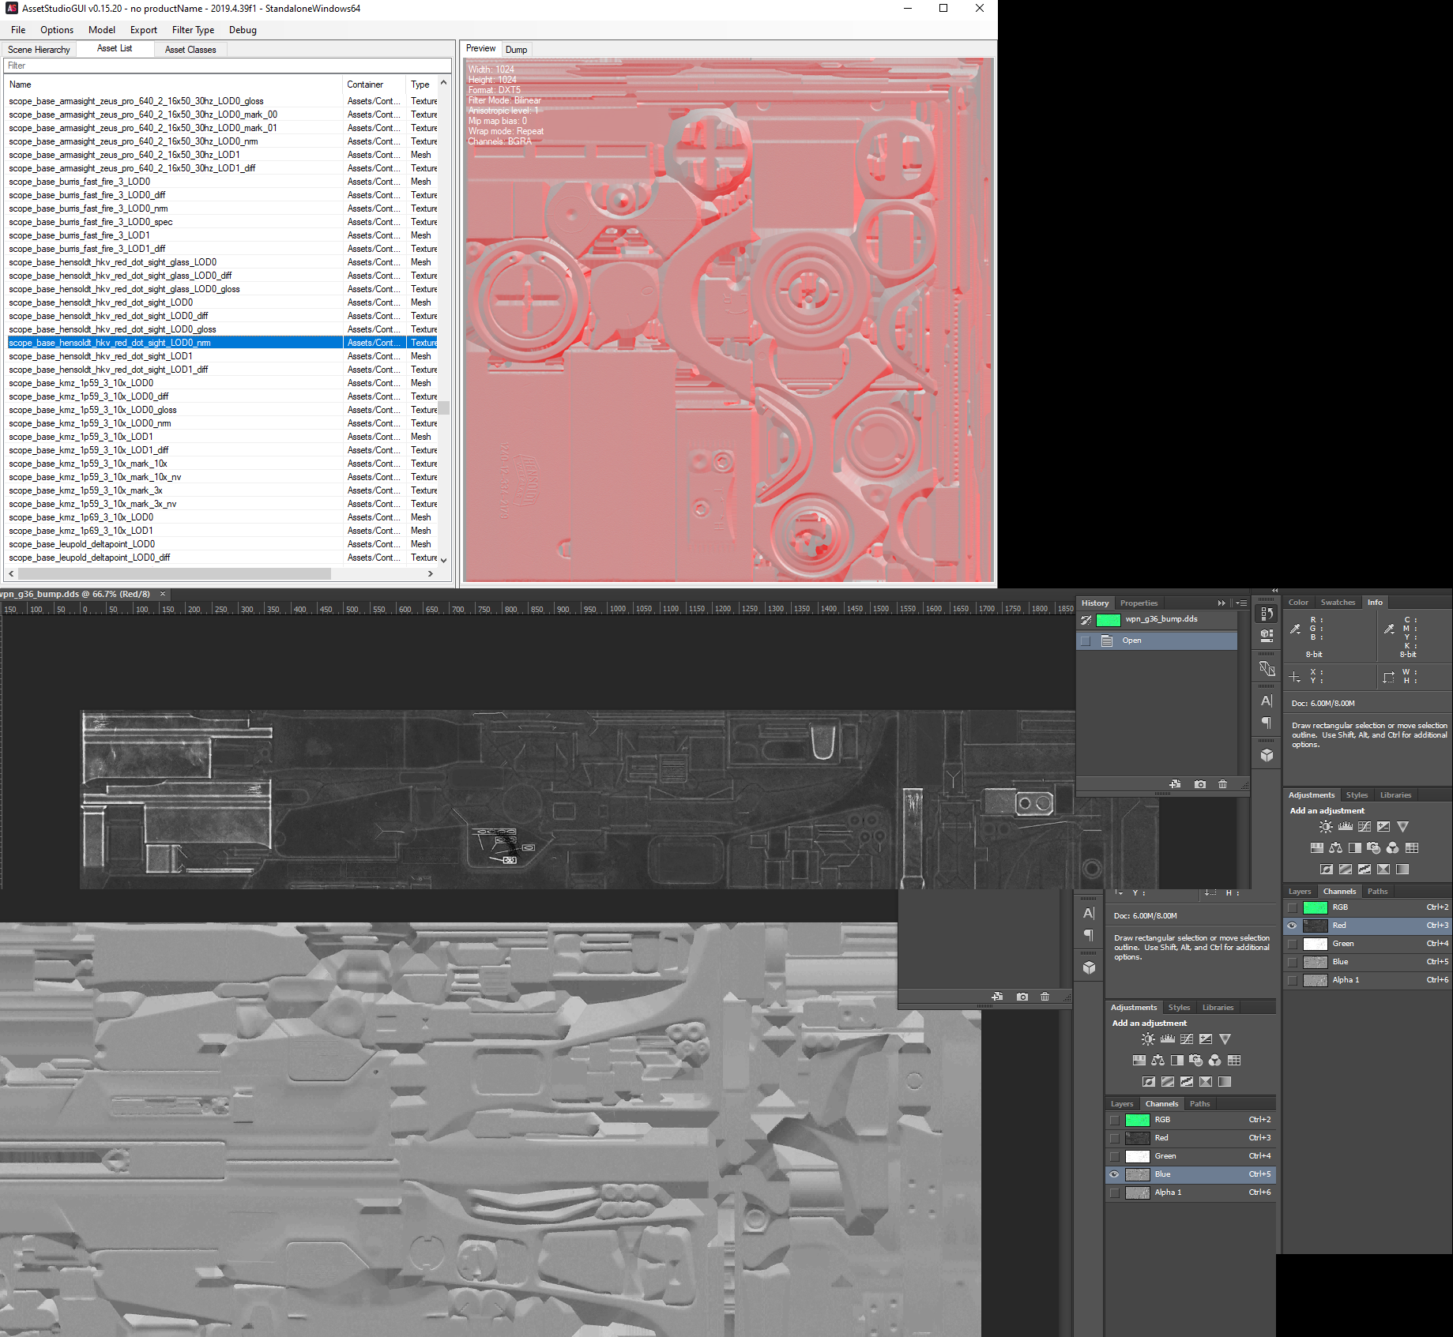Open RGB eyedropper options in Info panel
1453x1337 pixels.
[x=1296, y=629]
